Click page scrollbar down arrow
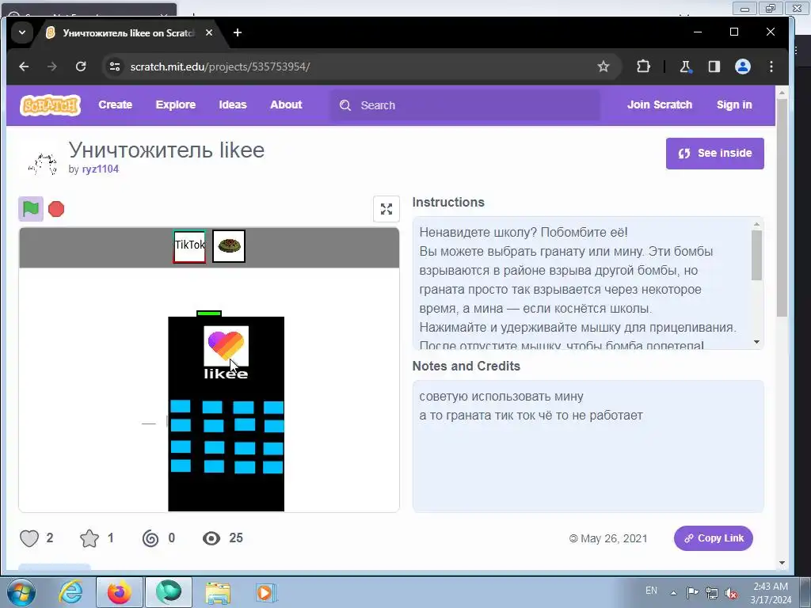The image size is (811, 608). tap(782, 563)
